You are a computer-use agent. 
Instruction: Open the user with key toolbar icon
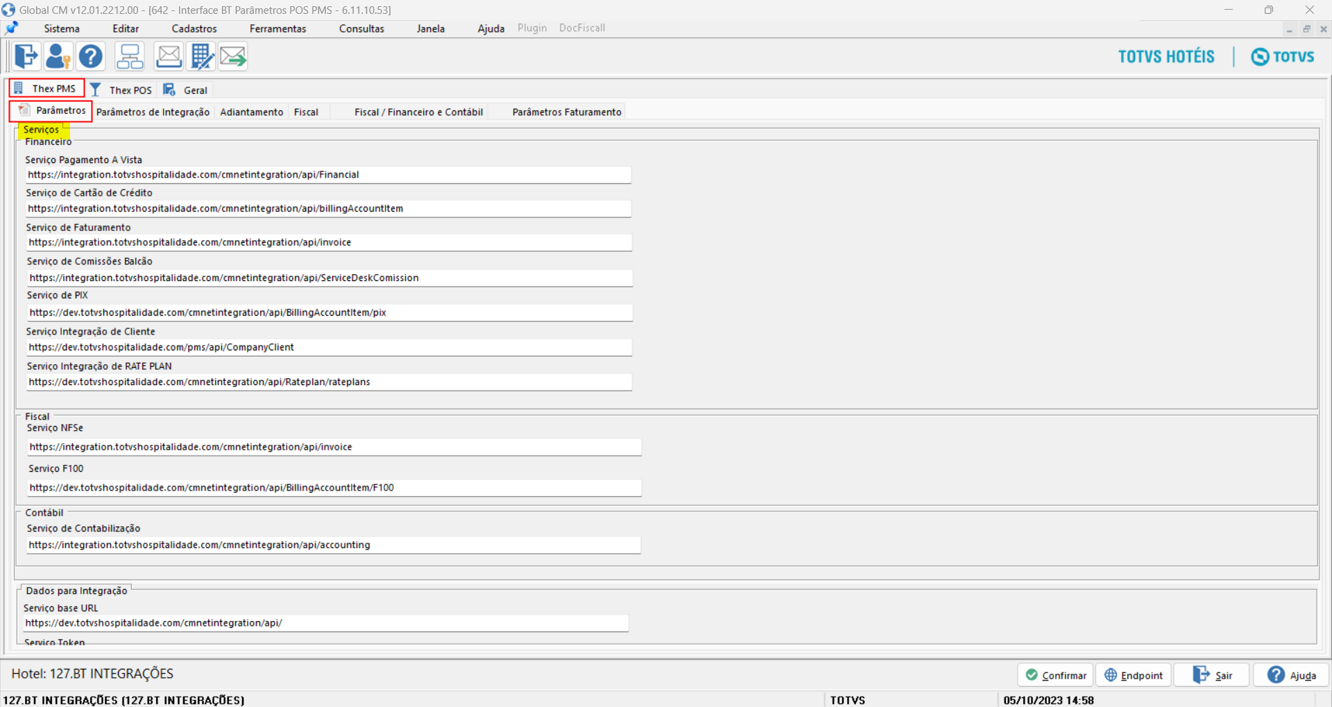click(x=58, y=56)
